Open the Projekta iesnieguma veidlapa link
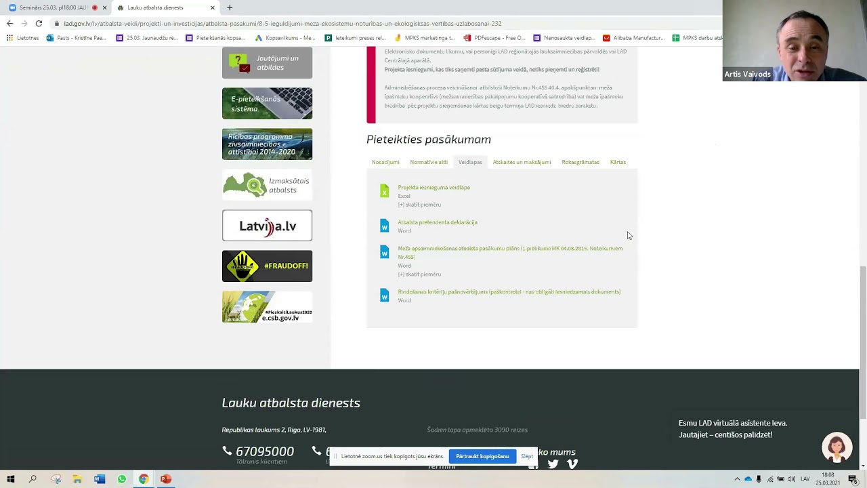This screenshot has height=488, width=867. pyautogui.click(x=433, y=188)
